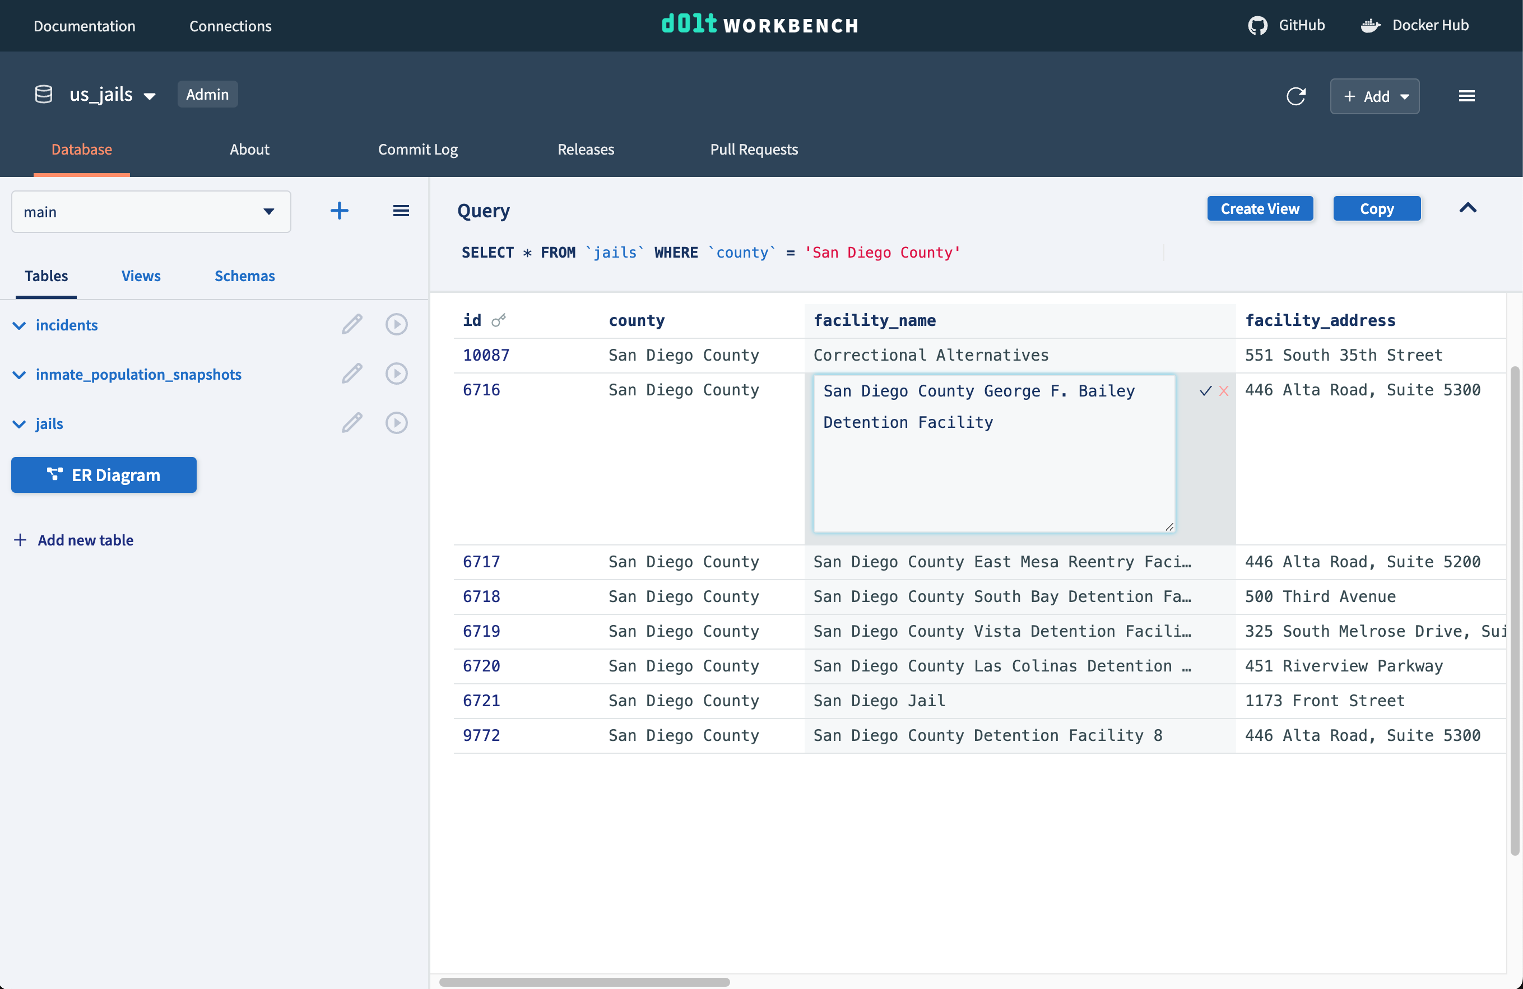Open the Add dropdown button
The height and width of the screenshot is (989, 1523).
[1375, 96]
